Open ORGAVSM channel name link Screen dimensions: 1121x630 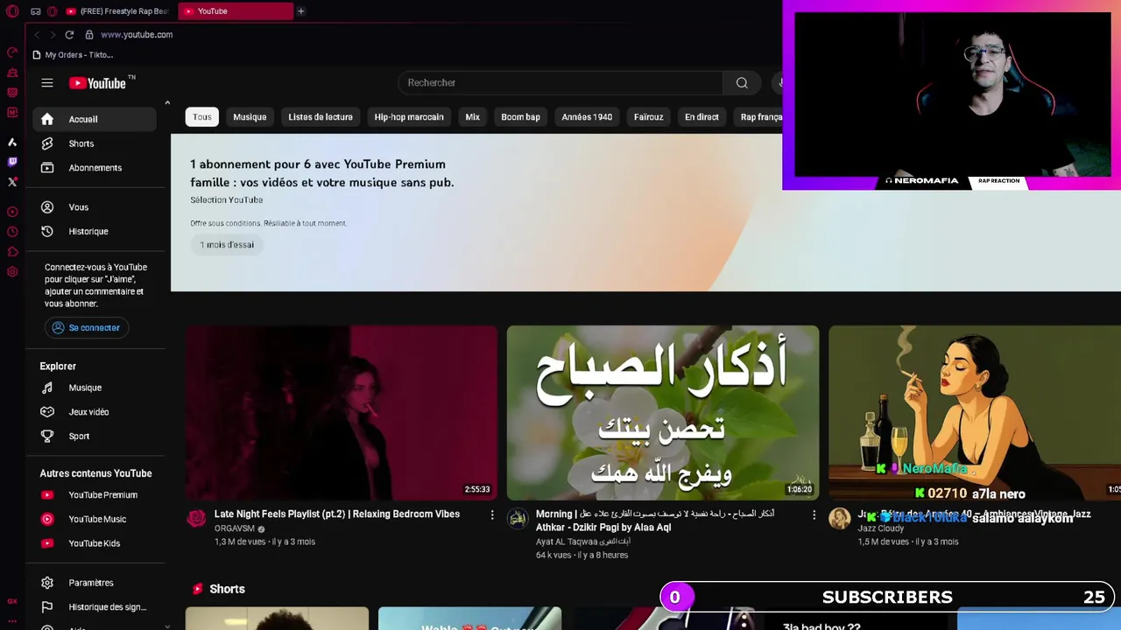coord(235,529)
